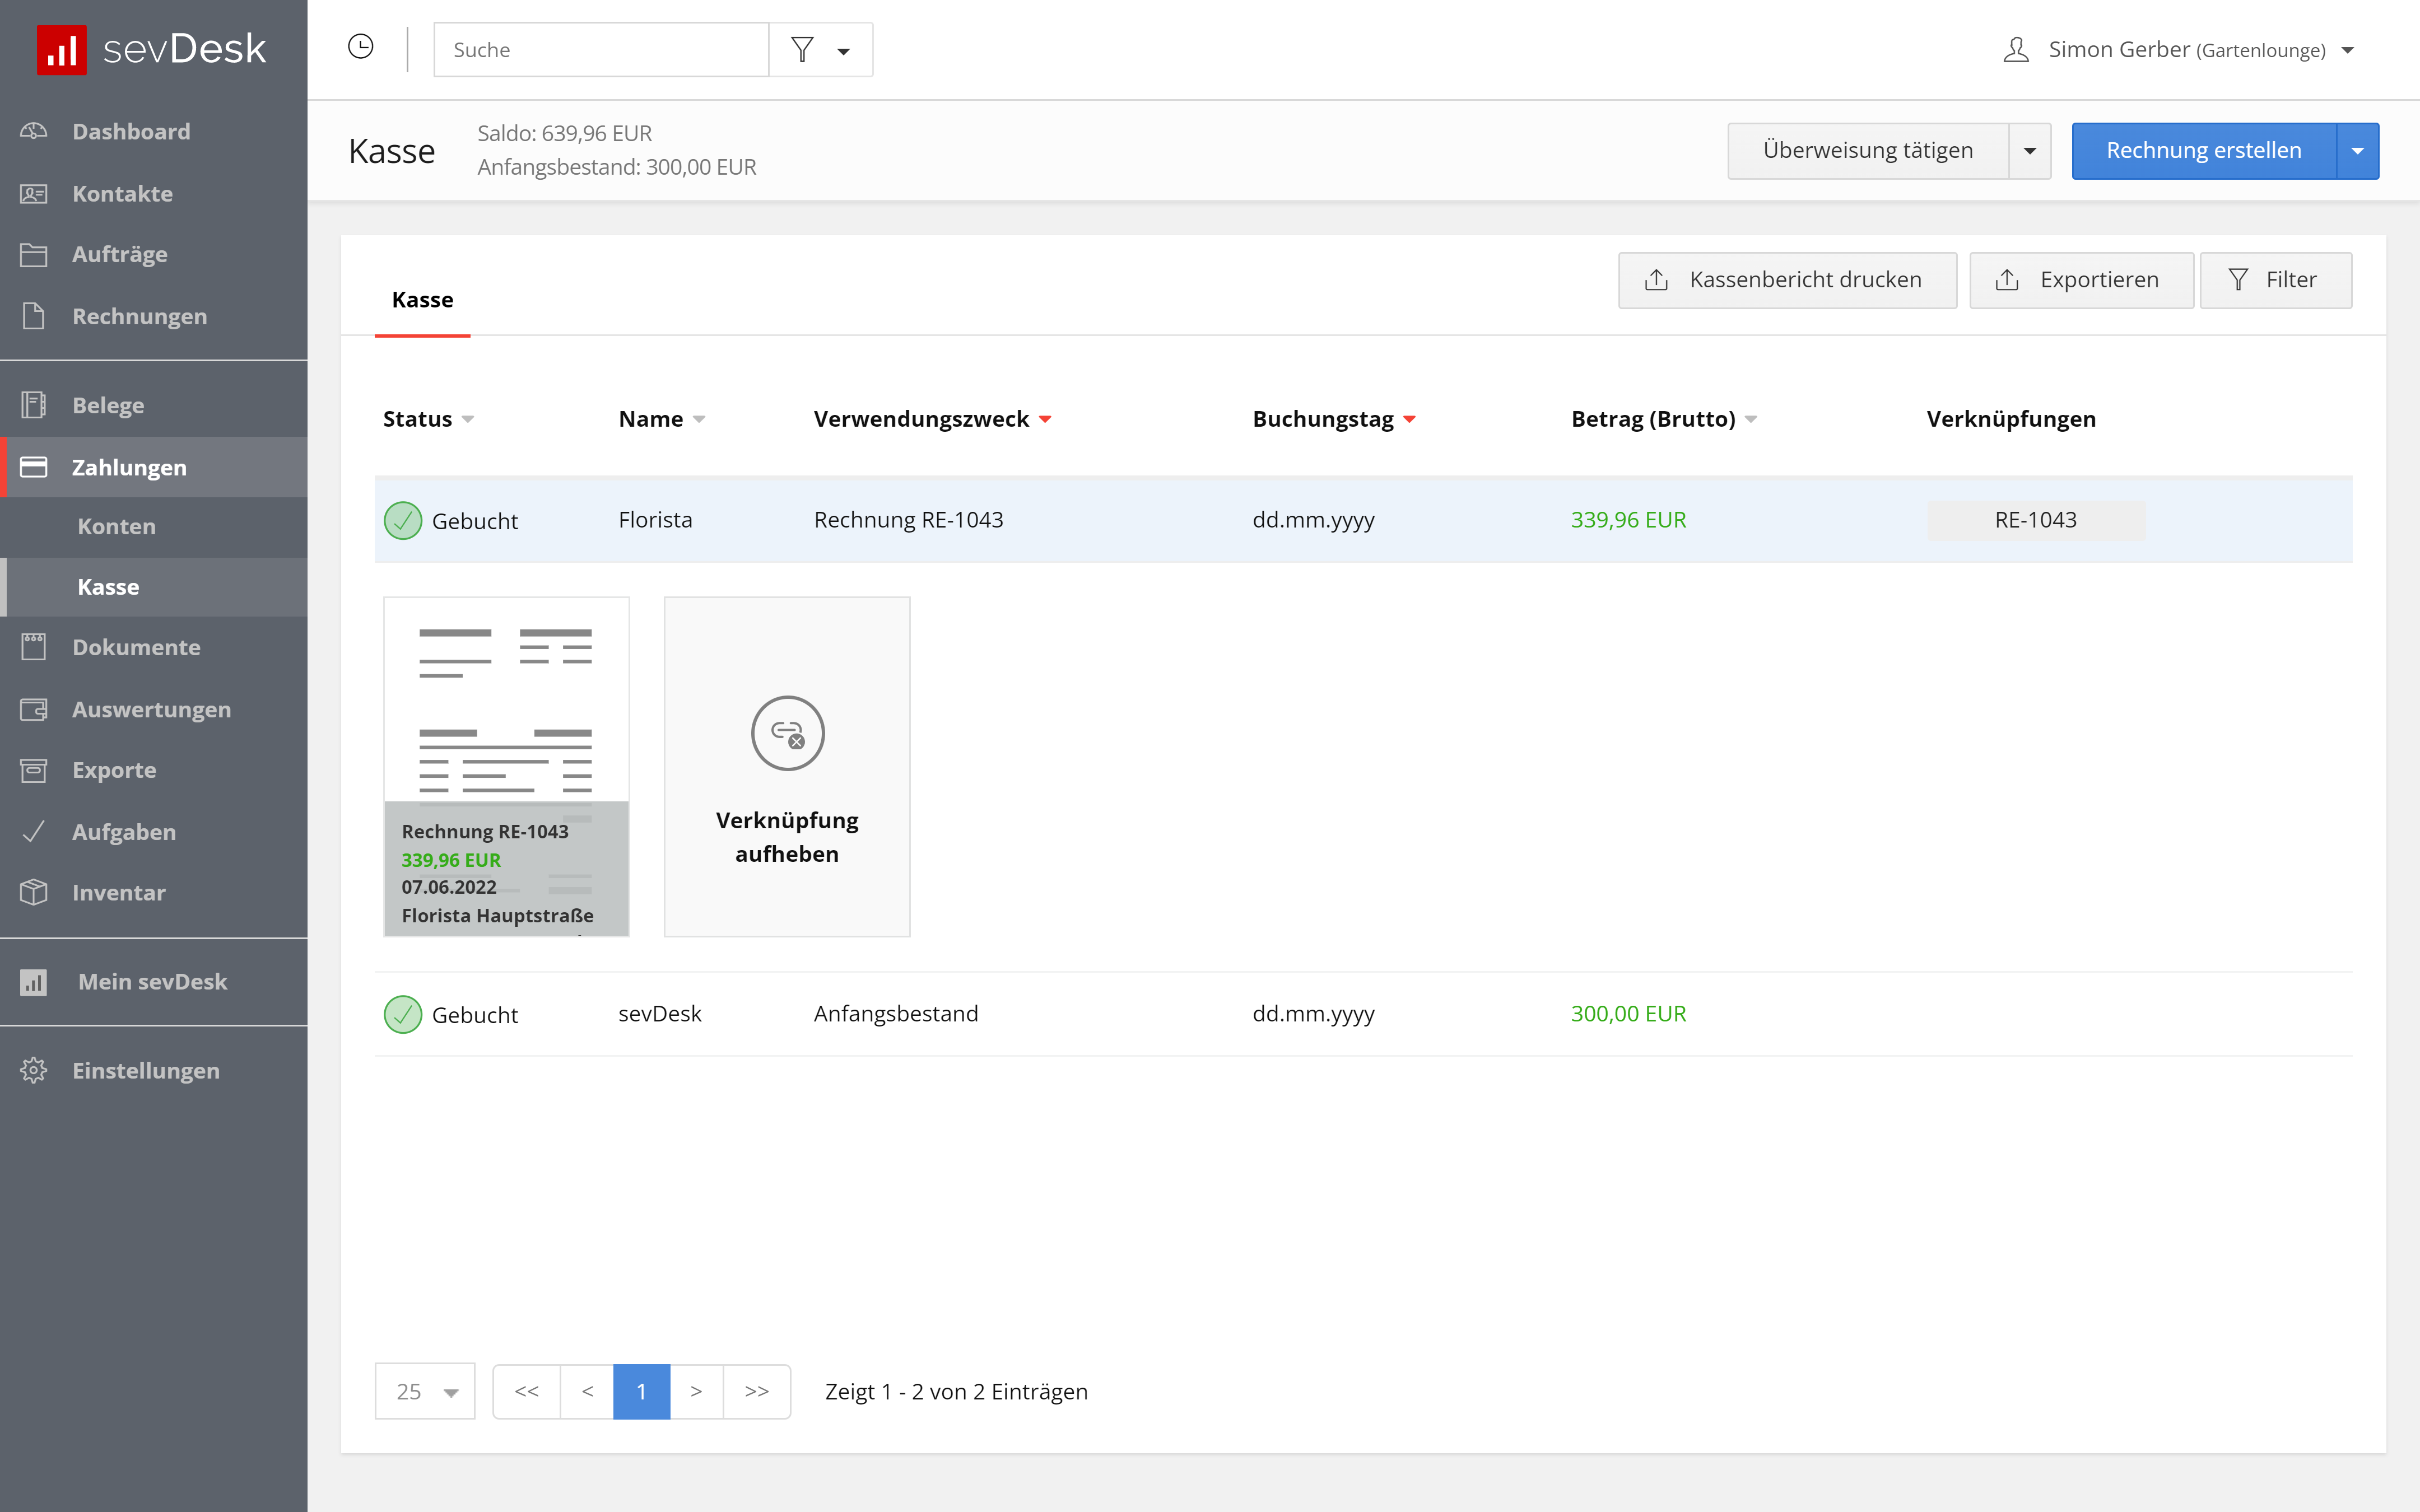Open Dashboard in the sidebar

coord(131,131)
